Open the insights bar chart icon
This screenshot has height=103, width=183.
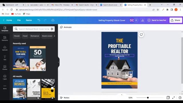[x=143, y=20]
